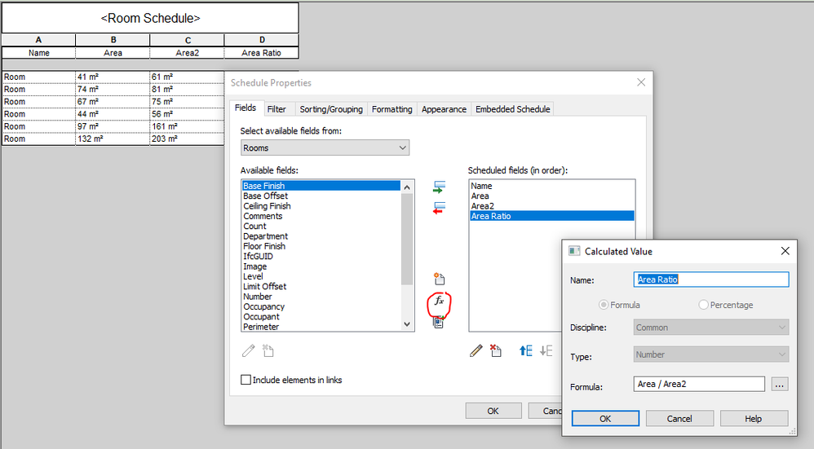This screenshot has height=449, width=814.
Task: Edit scheduled field with pencil icon
Action: (476, 351)
